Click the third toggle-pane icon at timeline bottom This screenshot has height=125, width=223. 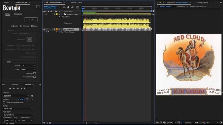[50, 123]
